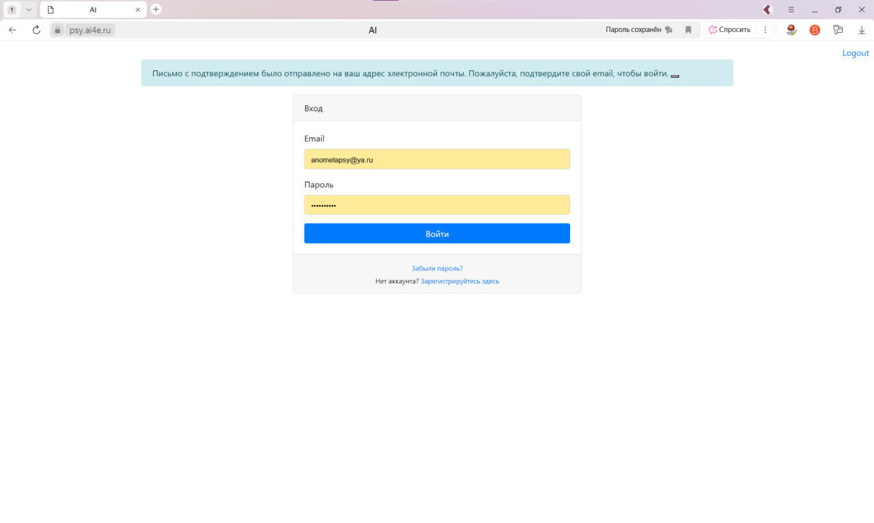Click the padlock site security icon
Viewport: 874px width, 523px height.
click(x=57, y=30)
